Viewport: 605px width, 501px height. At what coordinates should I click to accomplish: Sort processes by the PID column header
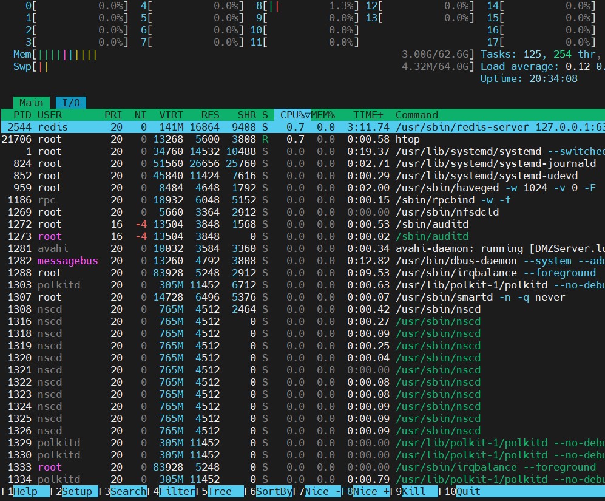[x=22, y=115]
